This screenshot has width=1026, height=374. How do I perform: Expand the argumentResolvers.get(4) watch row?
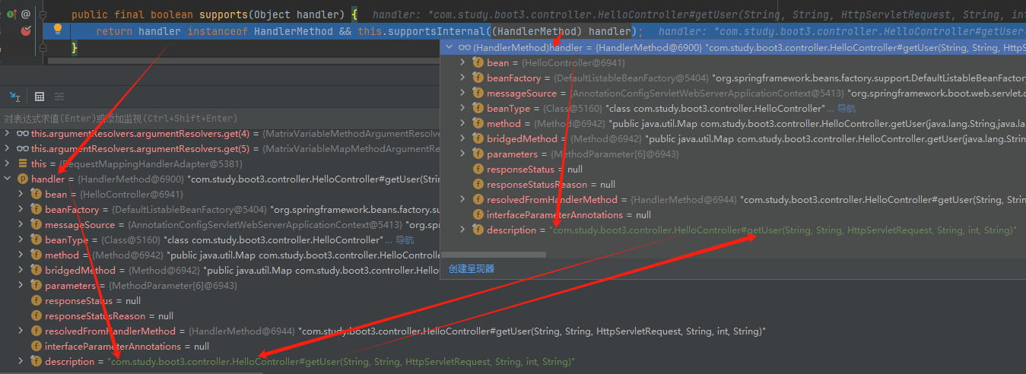[x=8, y=134]
